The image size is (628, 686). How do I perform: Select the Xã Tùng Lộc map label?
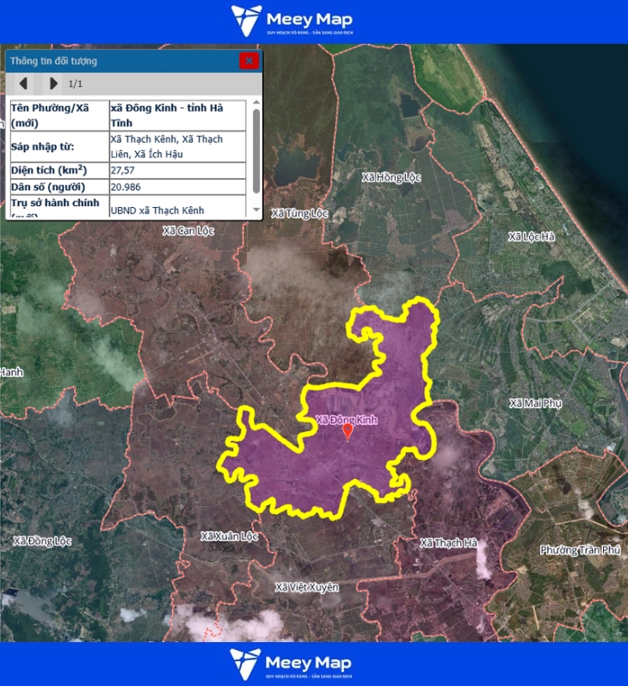pos(299,212)
